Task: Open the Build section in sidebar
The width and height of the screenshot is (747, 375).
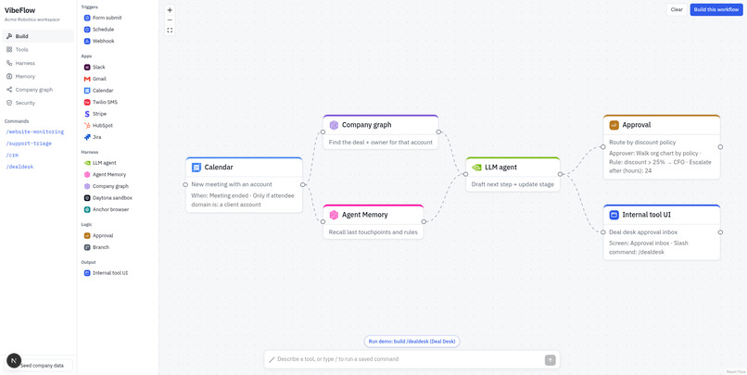Action: pos(38,36)
